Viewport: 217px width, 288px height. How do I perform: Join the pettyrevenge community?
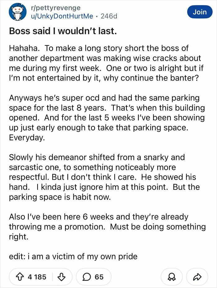point(200,12)
